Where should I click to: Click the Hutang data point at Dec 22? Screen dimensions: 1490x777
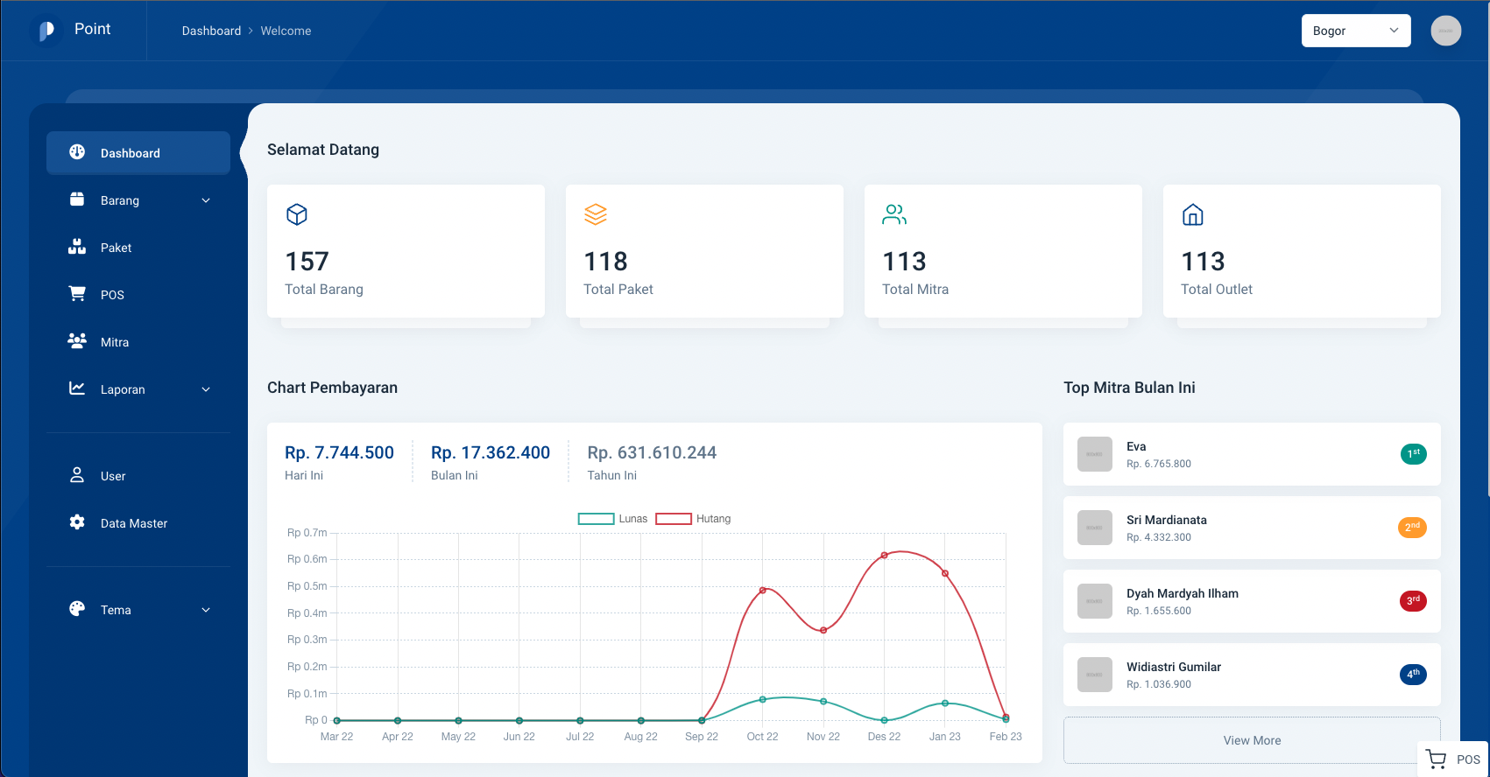click(884, 556)
